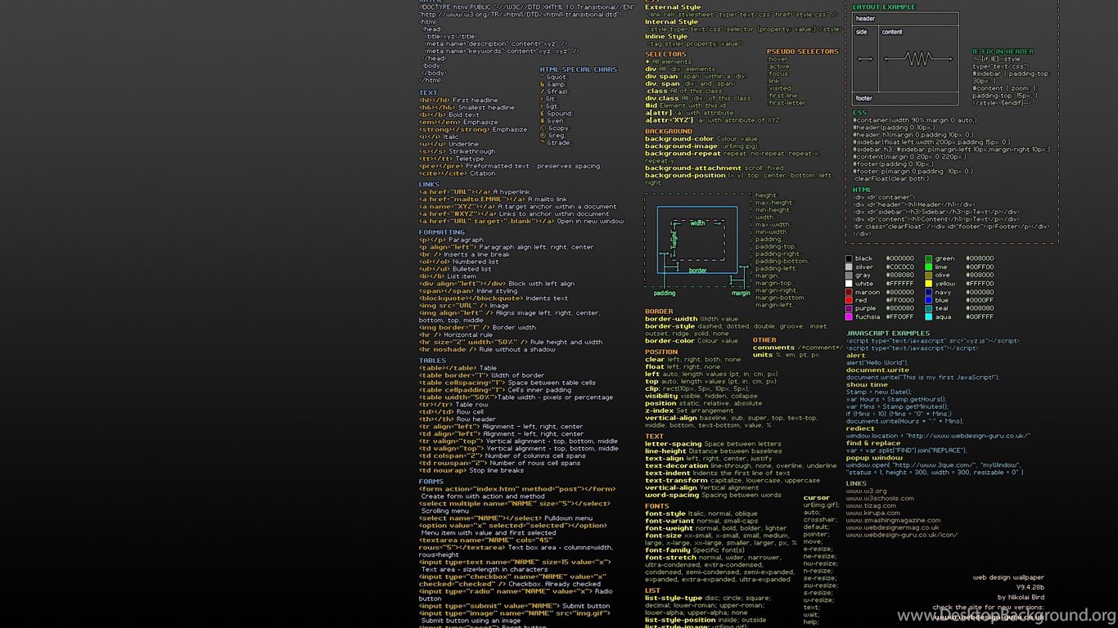Viewport: 1118px width, 628px height.
Task: Click the 'IE FIX IN HEADER' heading
Action: click(1003, 52)
